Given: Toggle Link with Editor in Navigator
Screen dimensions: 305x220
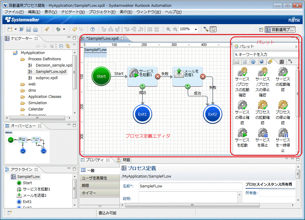Looking at the screenshot, I should 68,46.
